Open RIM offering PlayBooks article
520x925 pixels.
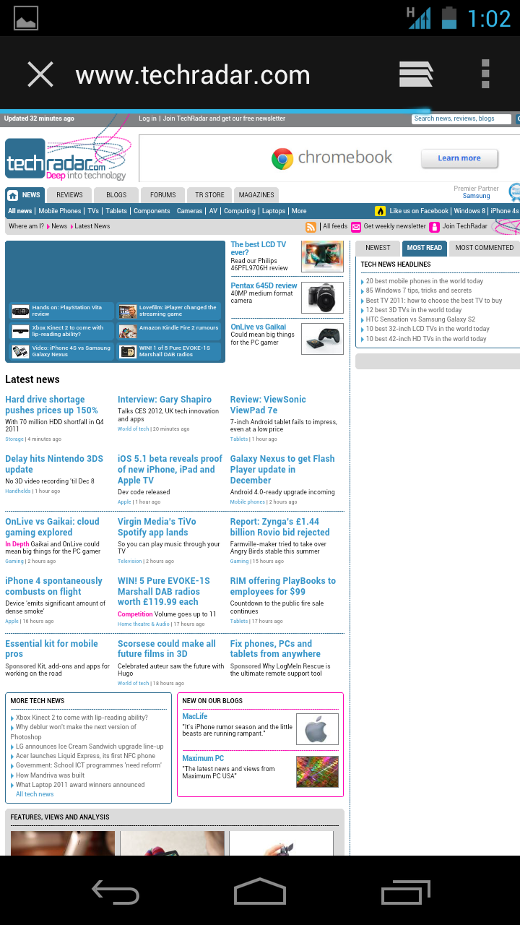point(283,586)
